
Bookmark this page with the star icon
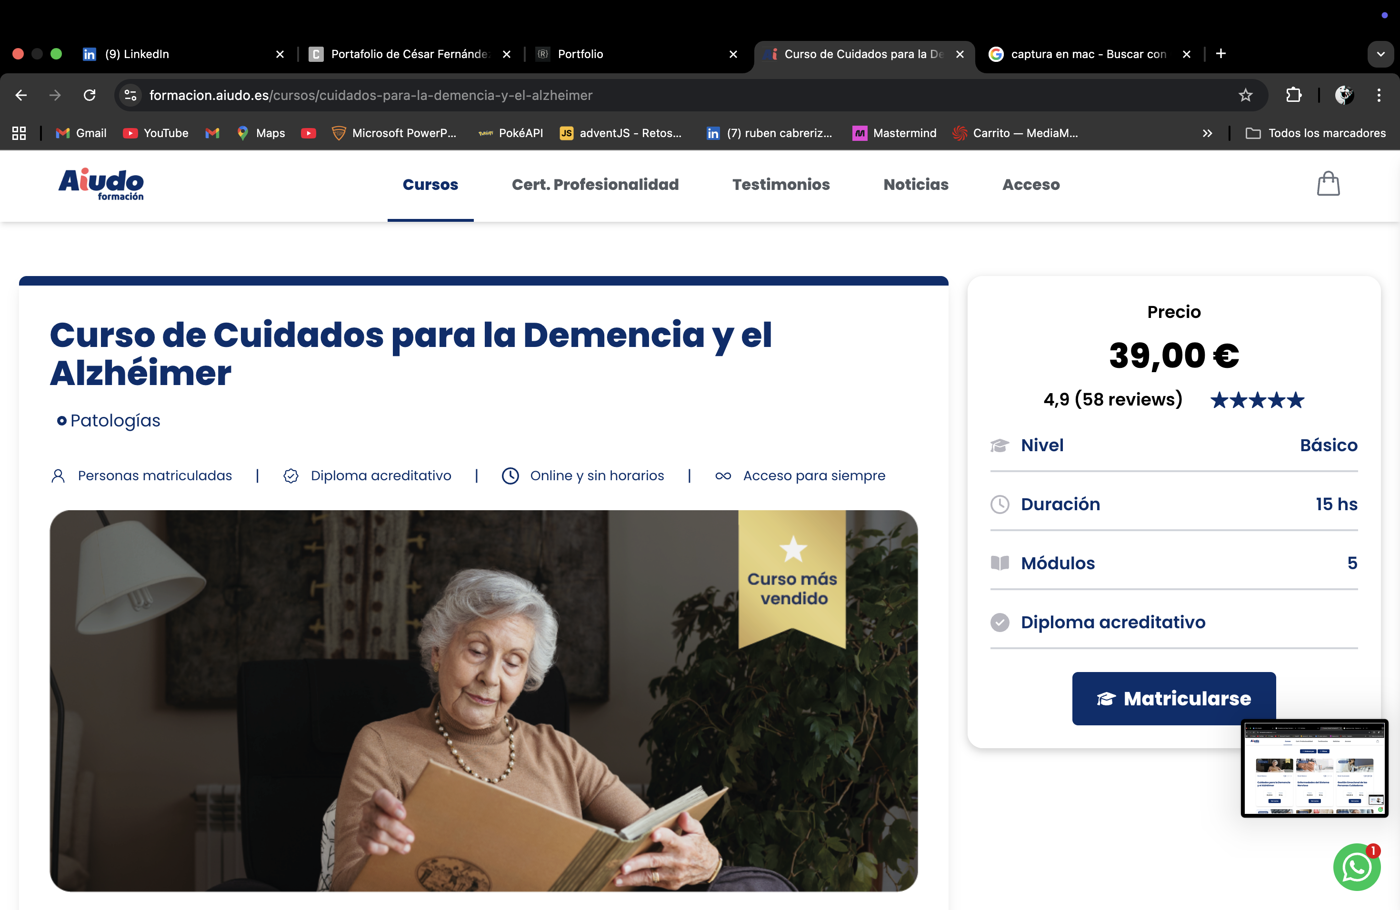[x=1245, y=95]
